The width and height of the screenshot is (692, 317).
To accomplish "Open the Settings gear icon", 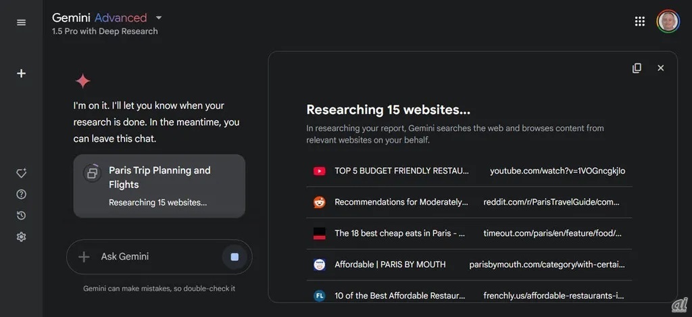I will pyautogui.click(x=21, y=237).
